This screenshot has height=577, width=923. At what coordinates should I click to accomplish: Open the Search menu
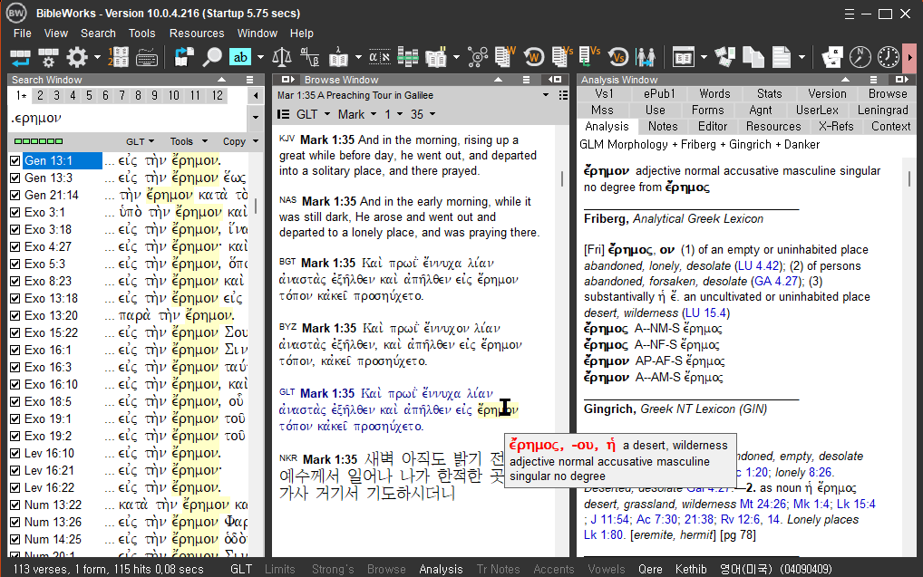pos(98,33)
